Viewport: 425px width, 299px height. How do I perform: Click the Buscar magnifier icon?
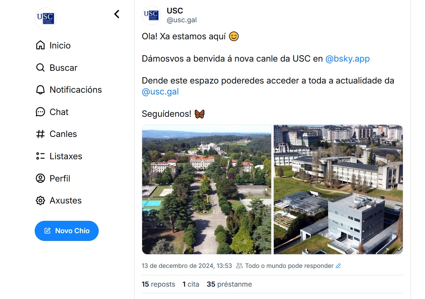coord(41,68)
